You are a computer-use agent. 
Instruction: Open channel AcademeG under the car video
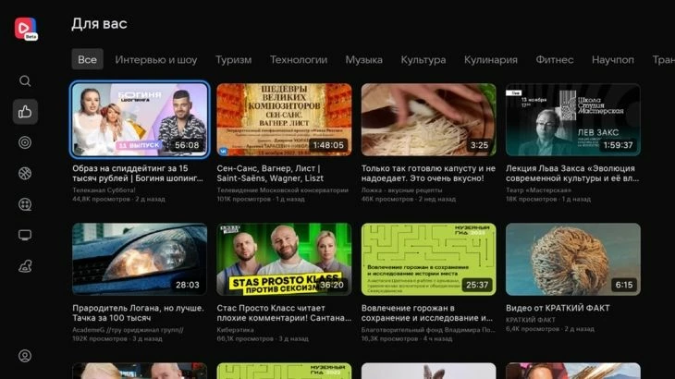coord(128,330)
